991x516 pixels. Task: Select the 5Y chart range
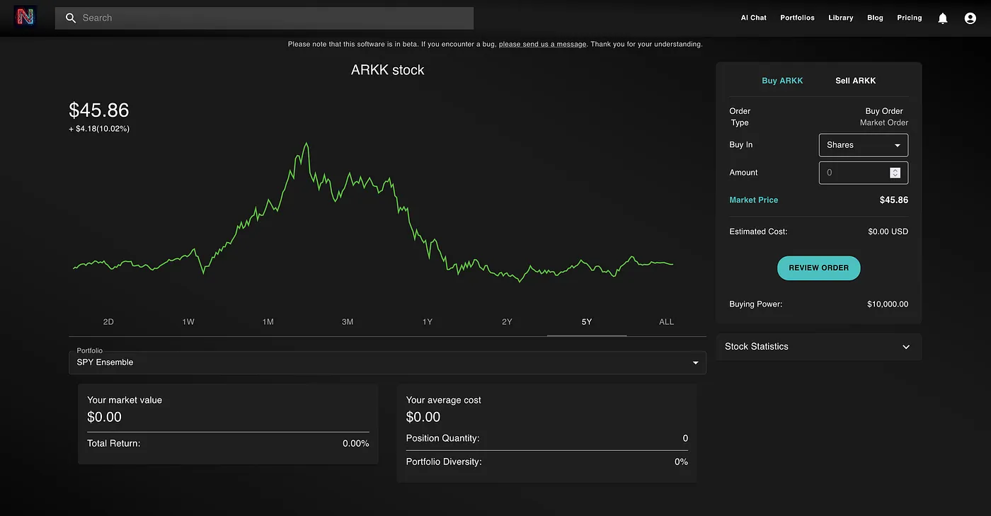click(587, 322)
